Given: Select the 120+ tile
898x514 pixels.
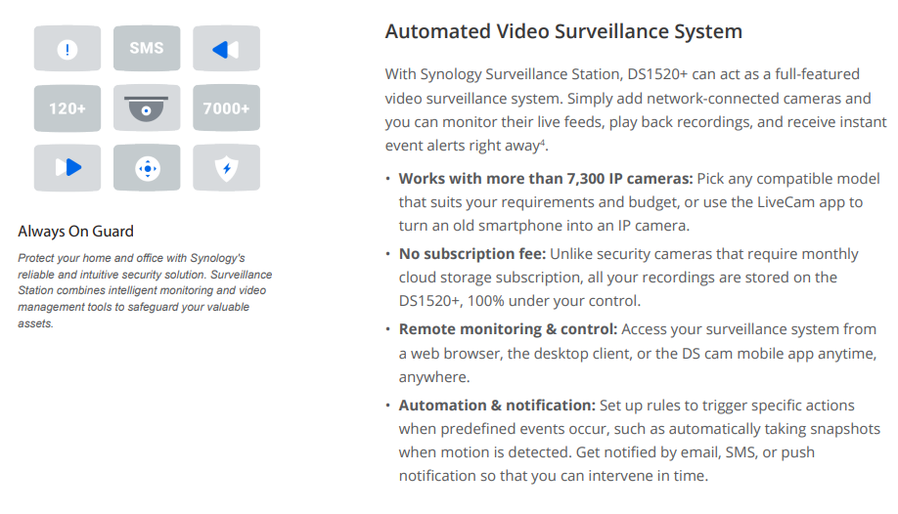Looking at the screenshot, I should coord(67,108).
